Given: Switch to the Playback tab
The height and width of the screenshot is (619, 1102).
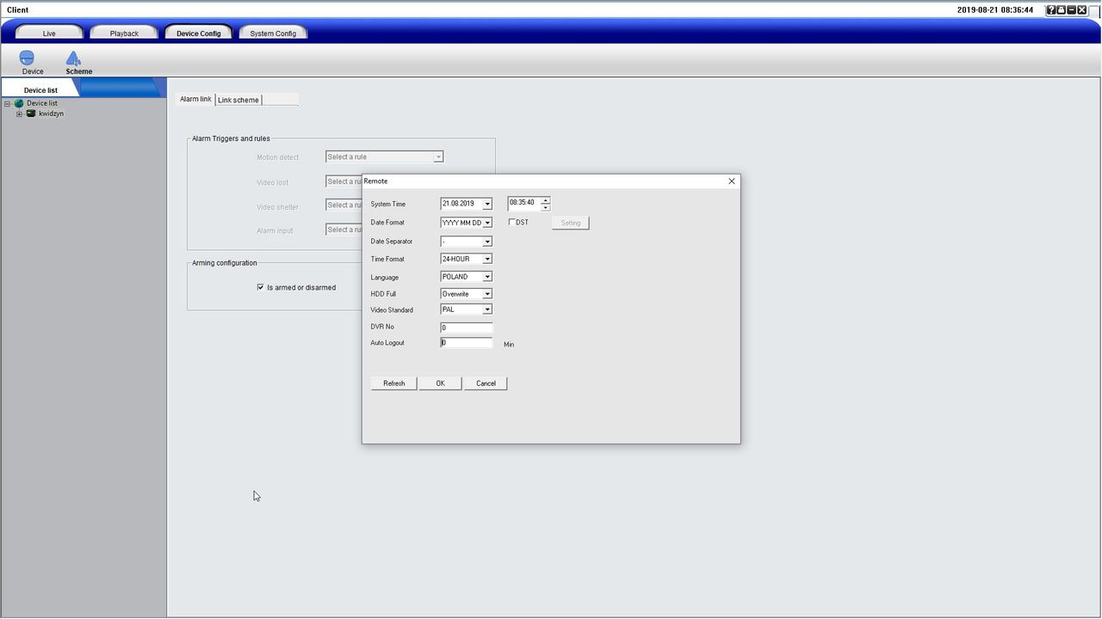Looking at the screenshot, I should [x=124, y=33].
